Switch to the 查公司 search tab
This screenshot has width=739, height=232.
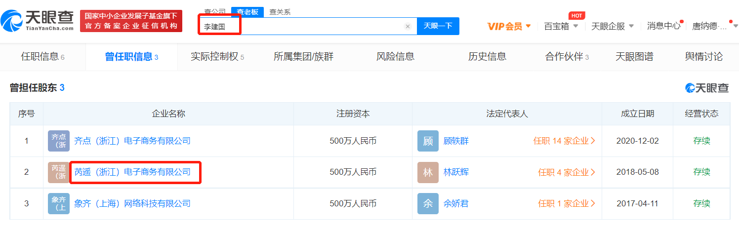pyautogui.click(x=215, y=12)
